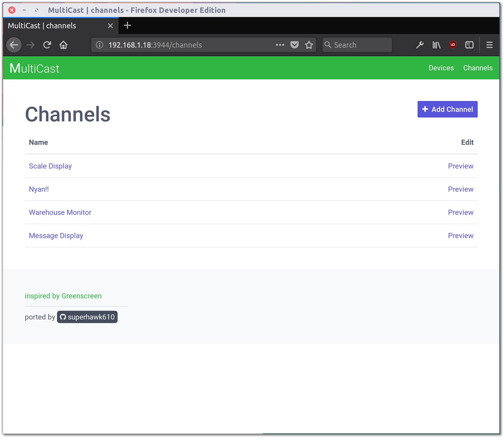Bookmark page with the star icon
The height and width of the screenshot is (438, 504).
coord(309,45)
